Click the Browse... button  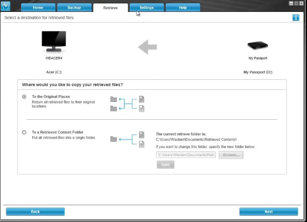[231, 155]
